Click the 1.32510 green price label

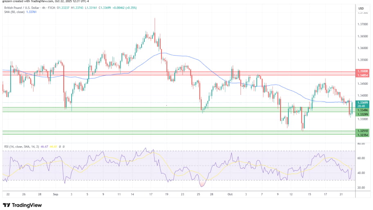pyautogui.click(x=363, y=131)
